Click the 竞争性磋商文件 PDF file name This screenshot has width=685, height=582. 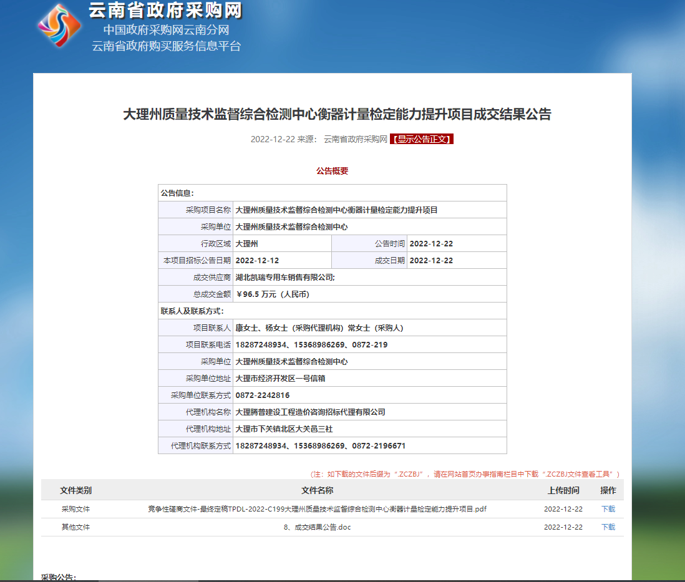click(x=317, y=509)
